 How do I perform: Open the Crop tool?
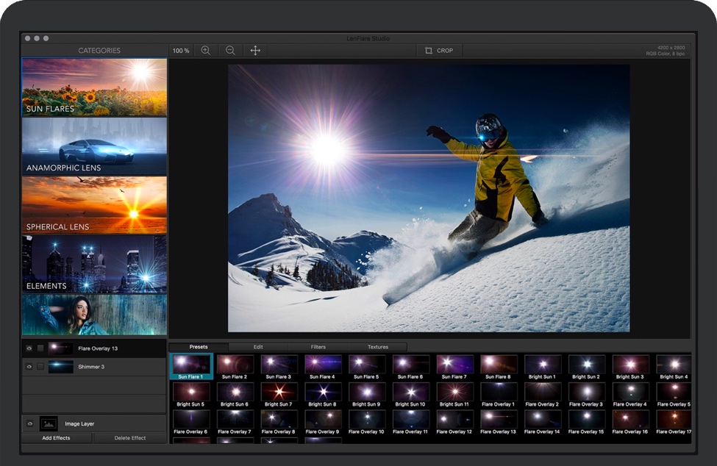[x=438, y=50]
